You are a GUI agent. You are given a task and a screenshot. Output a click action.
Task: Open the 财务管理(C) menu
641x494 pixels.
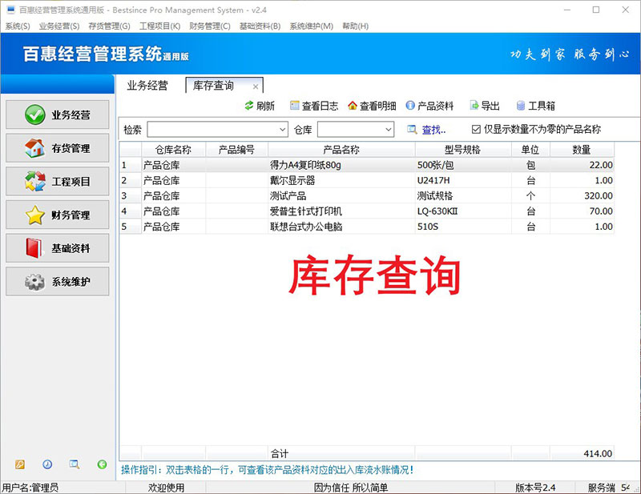pyautogui.click(x=210, y=26)
